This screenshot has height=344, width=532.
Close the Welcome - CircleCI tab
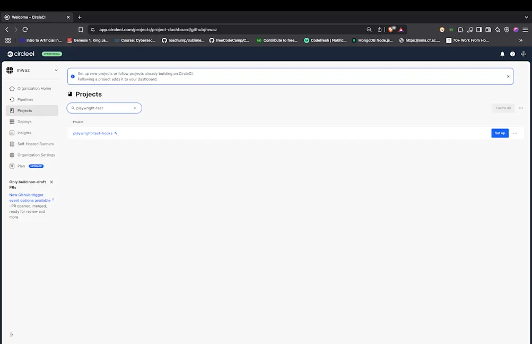click(68, 18)
